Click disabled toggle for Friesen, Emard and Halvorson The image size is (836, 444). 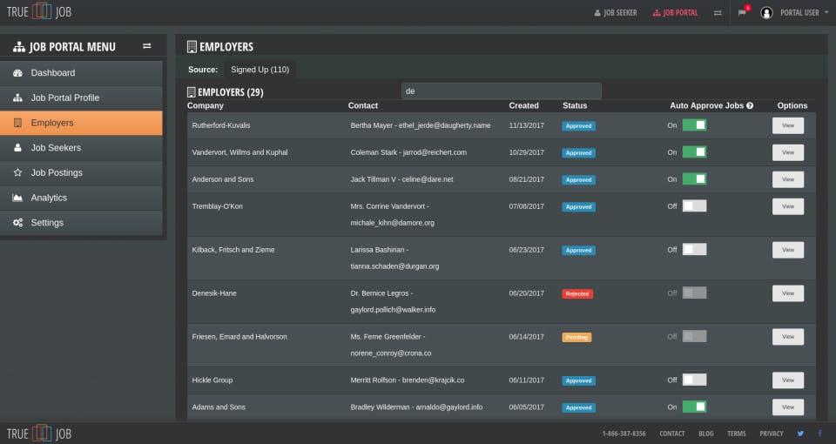click(x=694, y=336)
